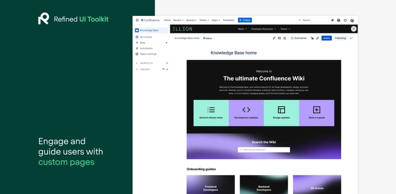Open the 3D Artists guide card
Image resolution: width=396 pixels, height=194 pixels.
[317, 184]
